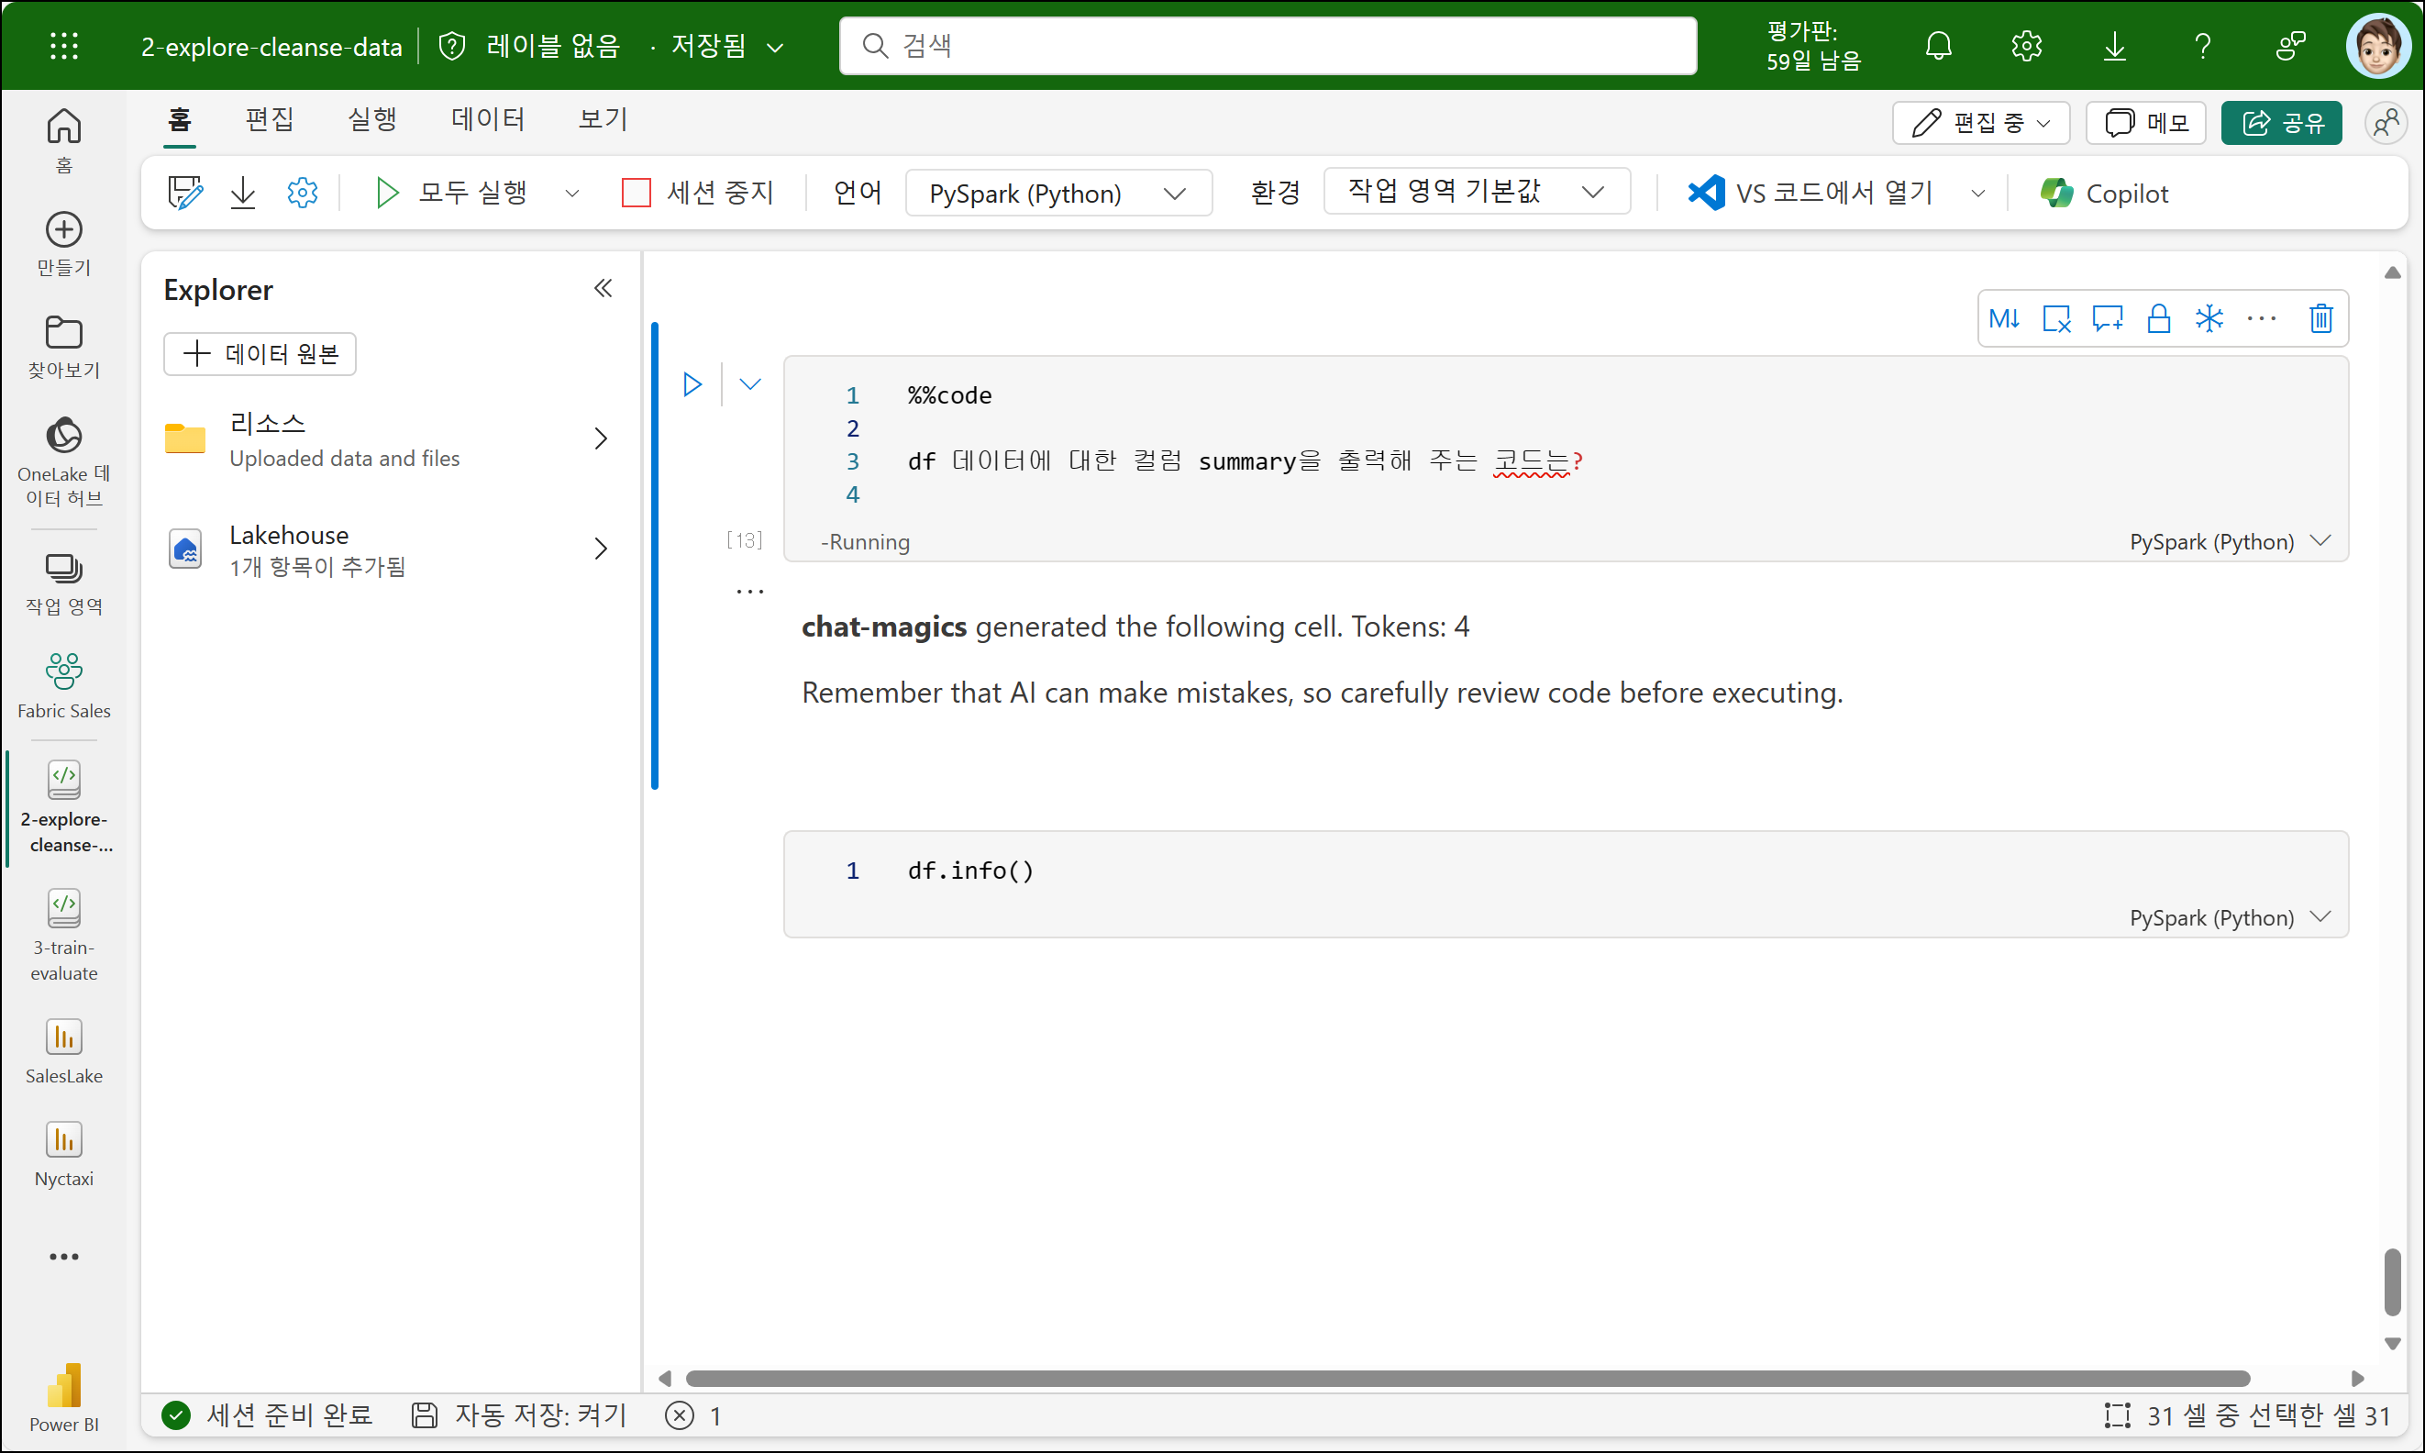Delete the cell with trash icon

(x=2320, y=318)
